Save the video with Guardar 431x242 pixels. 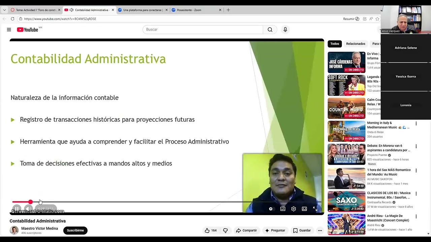click(x=302, y=231)
